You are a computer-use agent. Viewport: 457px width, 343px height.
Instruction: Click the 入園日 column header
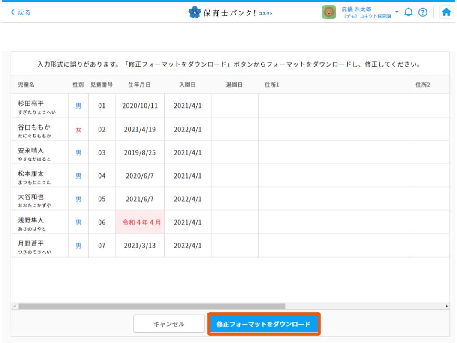tap(187, 85)
